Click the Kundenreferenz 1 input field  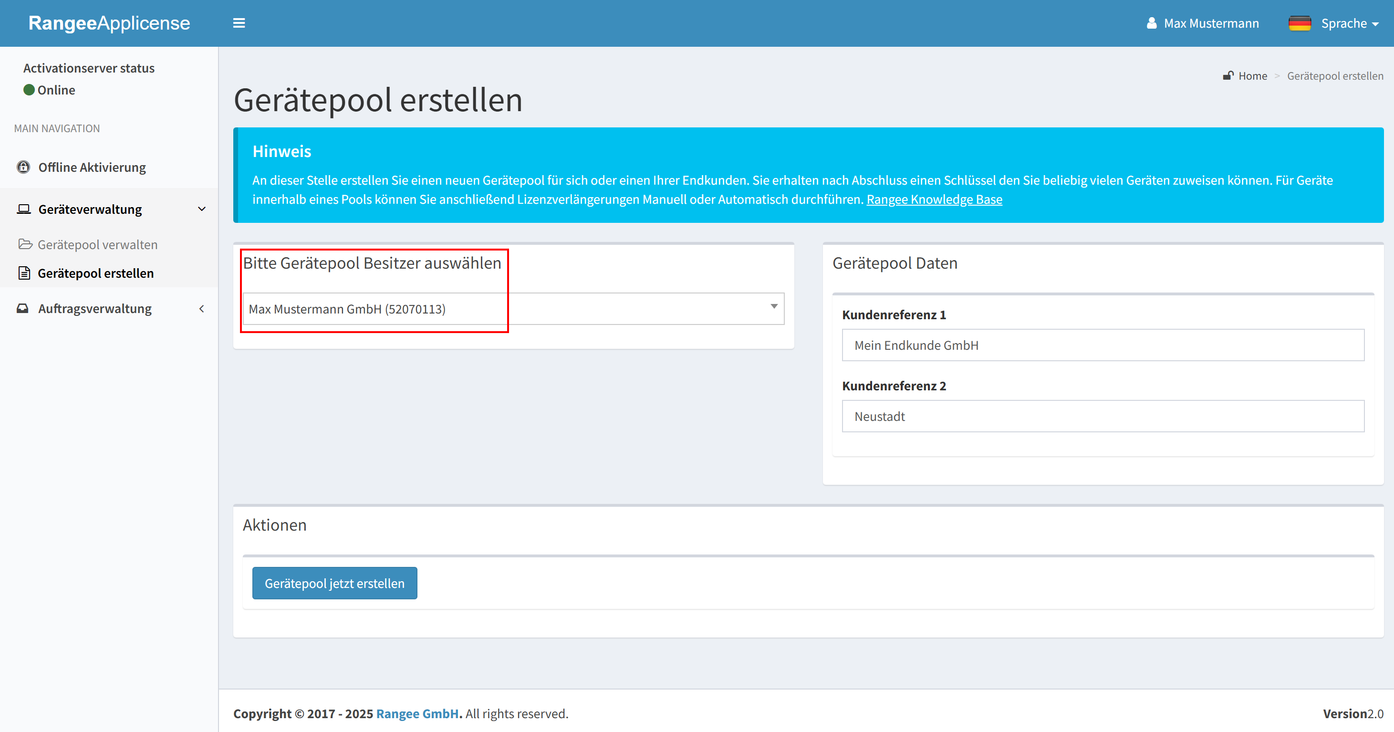click(x=1103, y=345)
